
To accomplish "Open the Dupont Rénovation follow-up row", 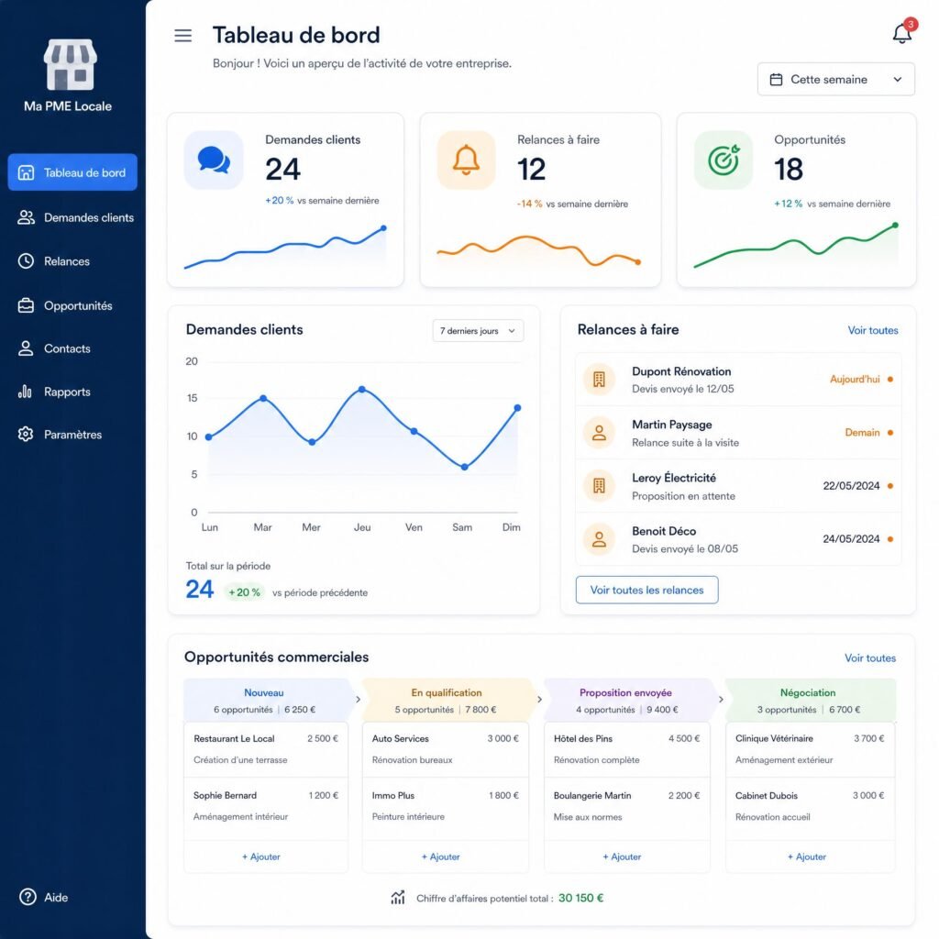I will (738, 379).
